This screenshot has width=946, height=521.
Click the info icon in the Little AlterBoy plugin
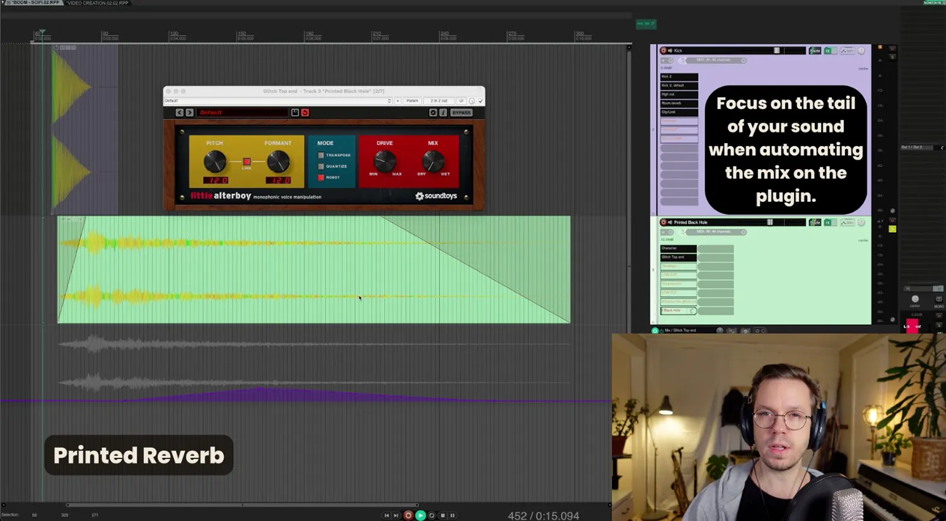tap(443, 112)
